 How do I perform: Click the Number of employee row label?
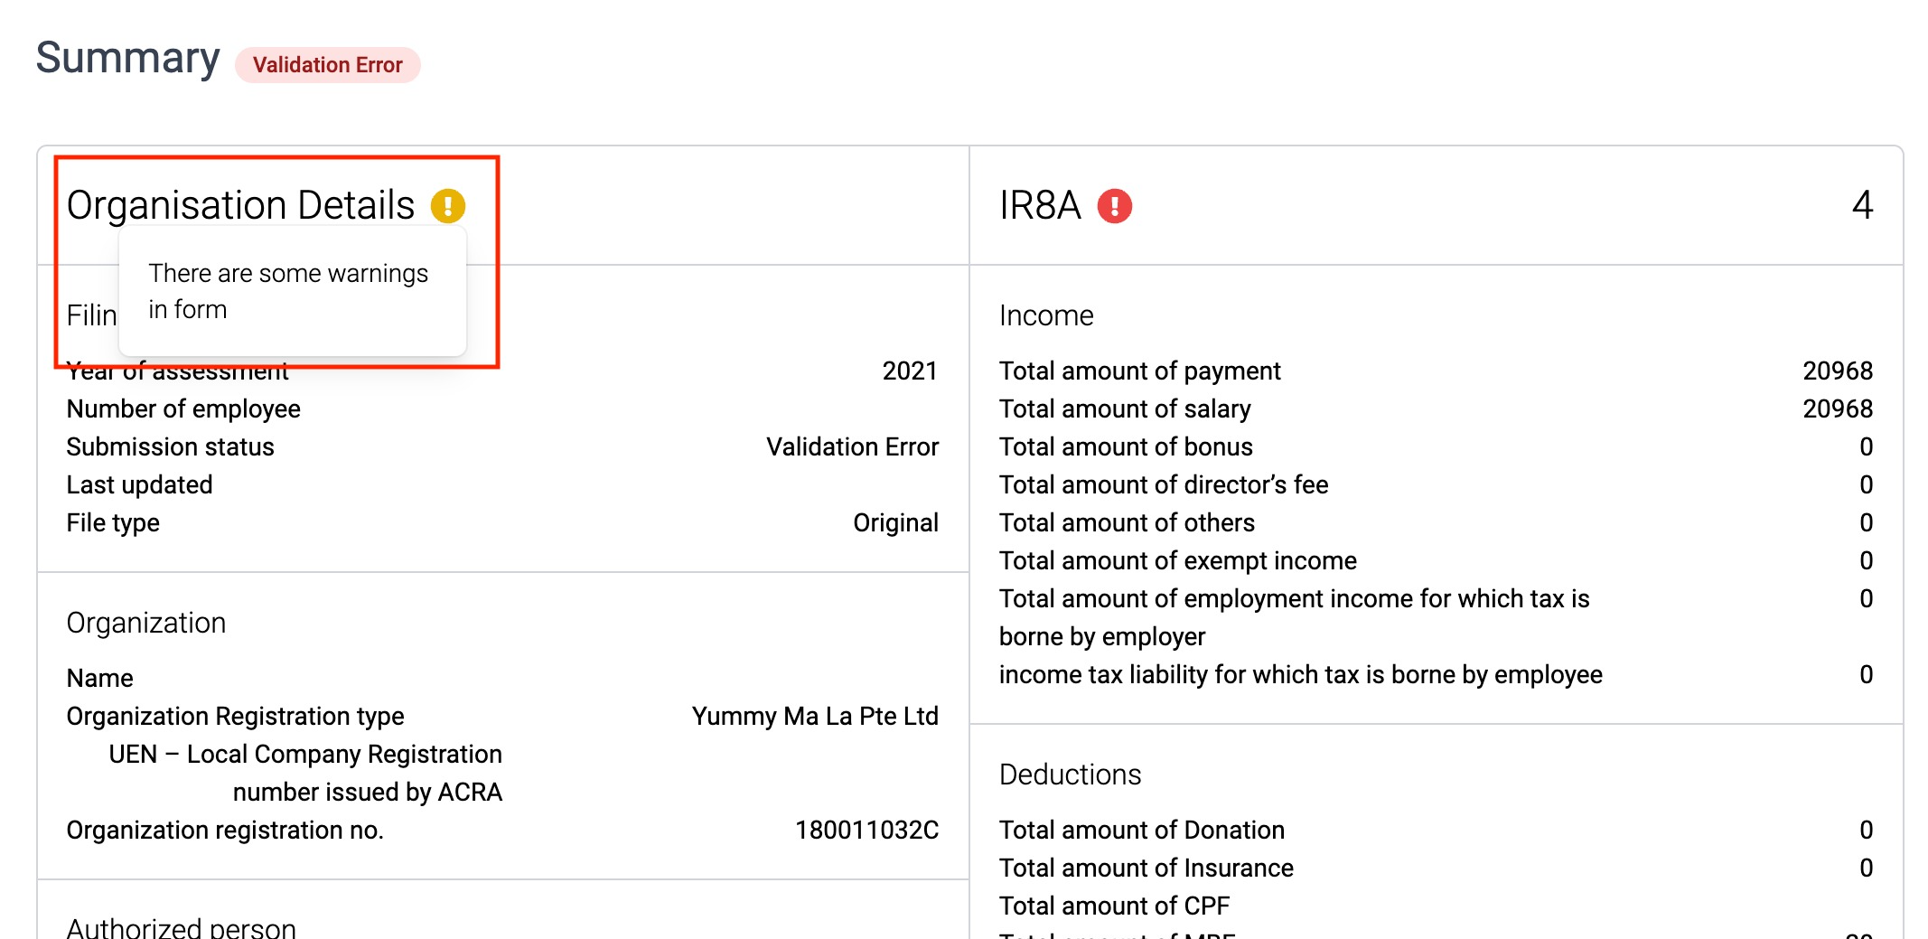pyautogui.click(x=183, y=408)
